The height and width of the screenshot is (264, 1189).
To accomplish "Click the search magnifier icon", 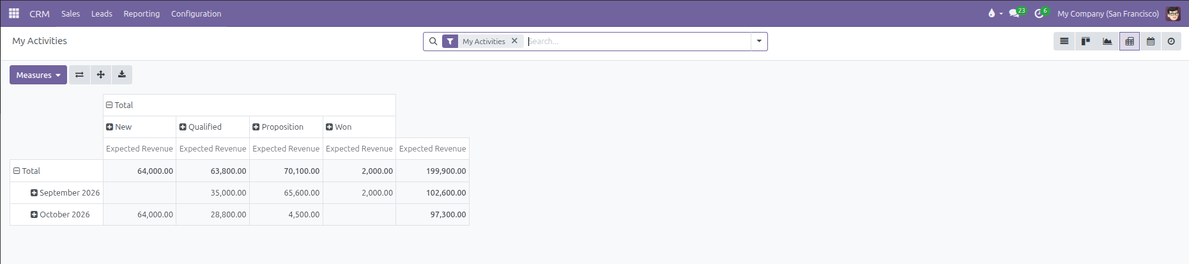I will [433, 42].
